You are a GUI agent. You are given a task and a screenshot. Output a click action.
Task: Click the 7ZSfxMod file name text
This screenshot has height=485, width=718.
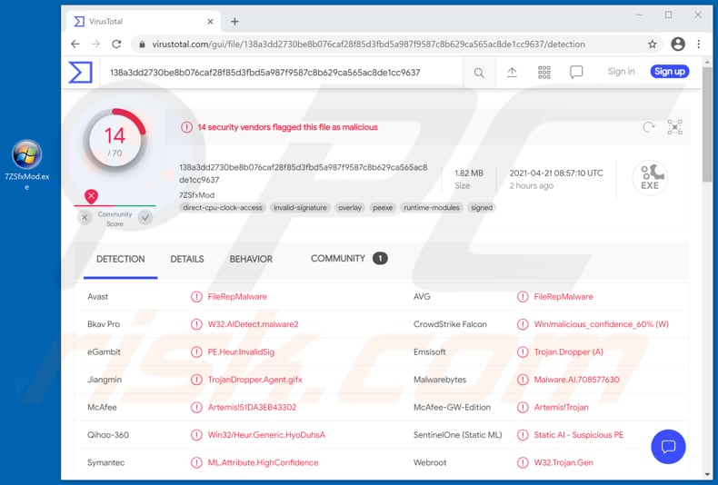196,195
